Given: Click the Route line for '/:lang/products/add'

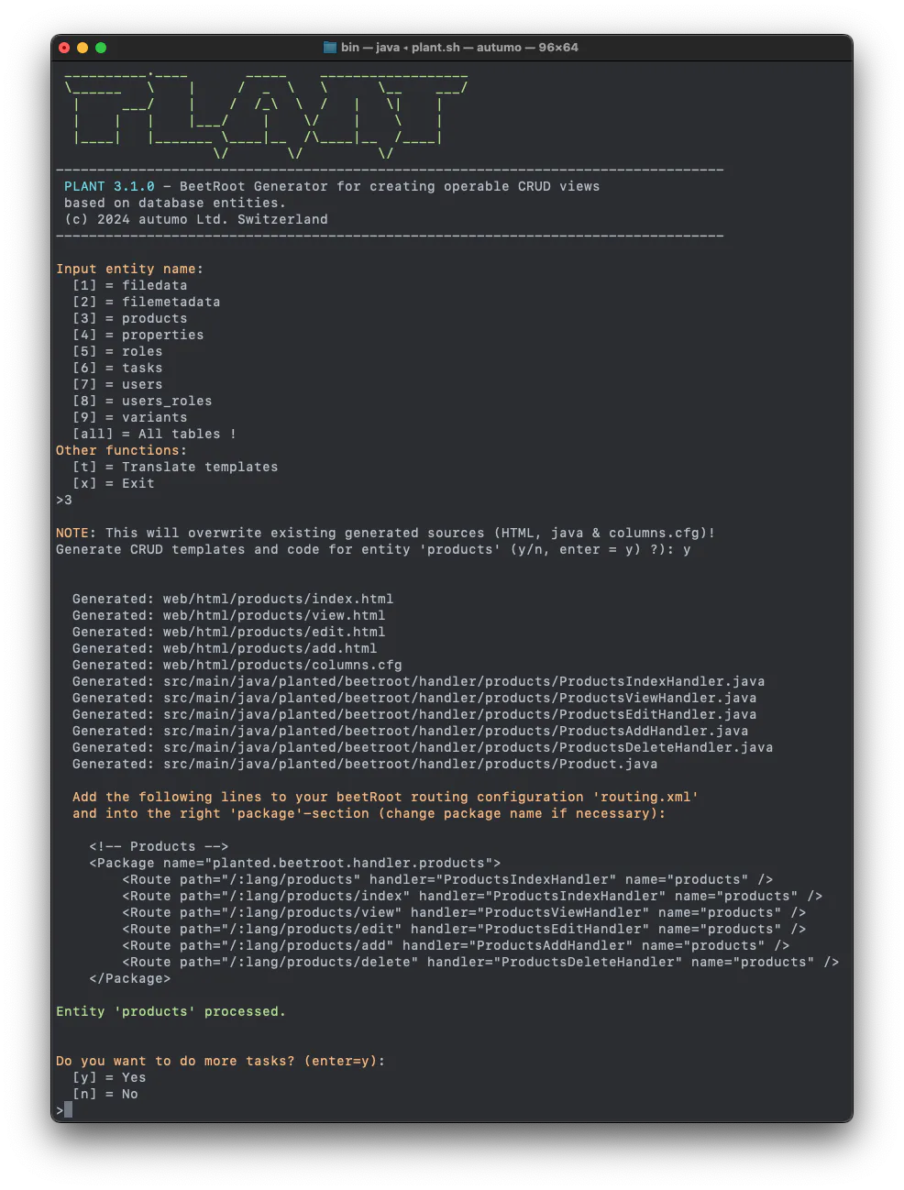Looking at the screenshot, I should (456, 945).
